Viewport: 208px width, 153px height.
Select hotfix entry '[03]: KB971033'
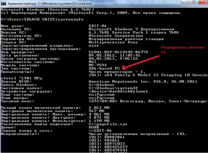[107, 144]
